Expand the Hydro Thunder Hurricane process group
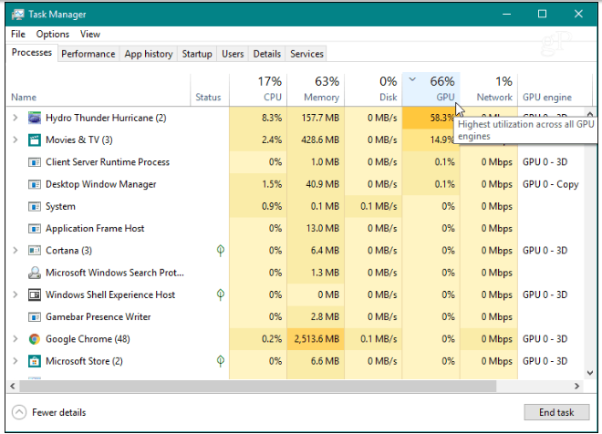 point(16,118)
